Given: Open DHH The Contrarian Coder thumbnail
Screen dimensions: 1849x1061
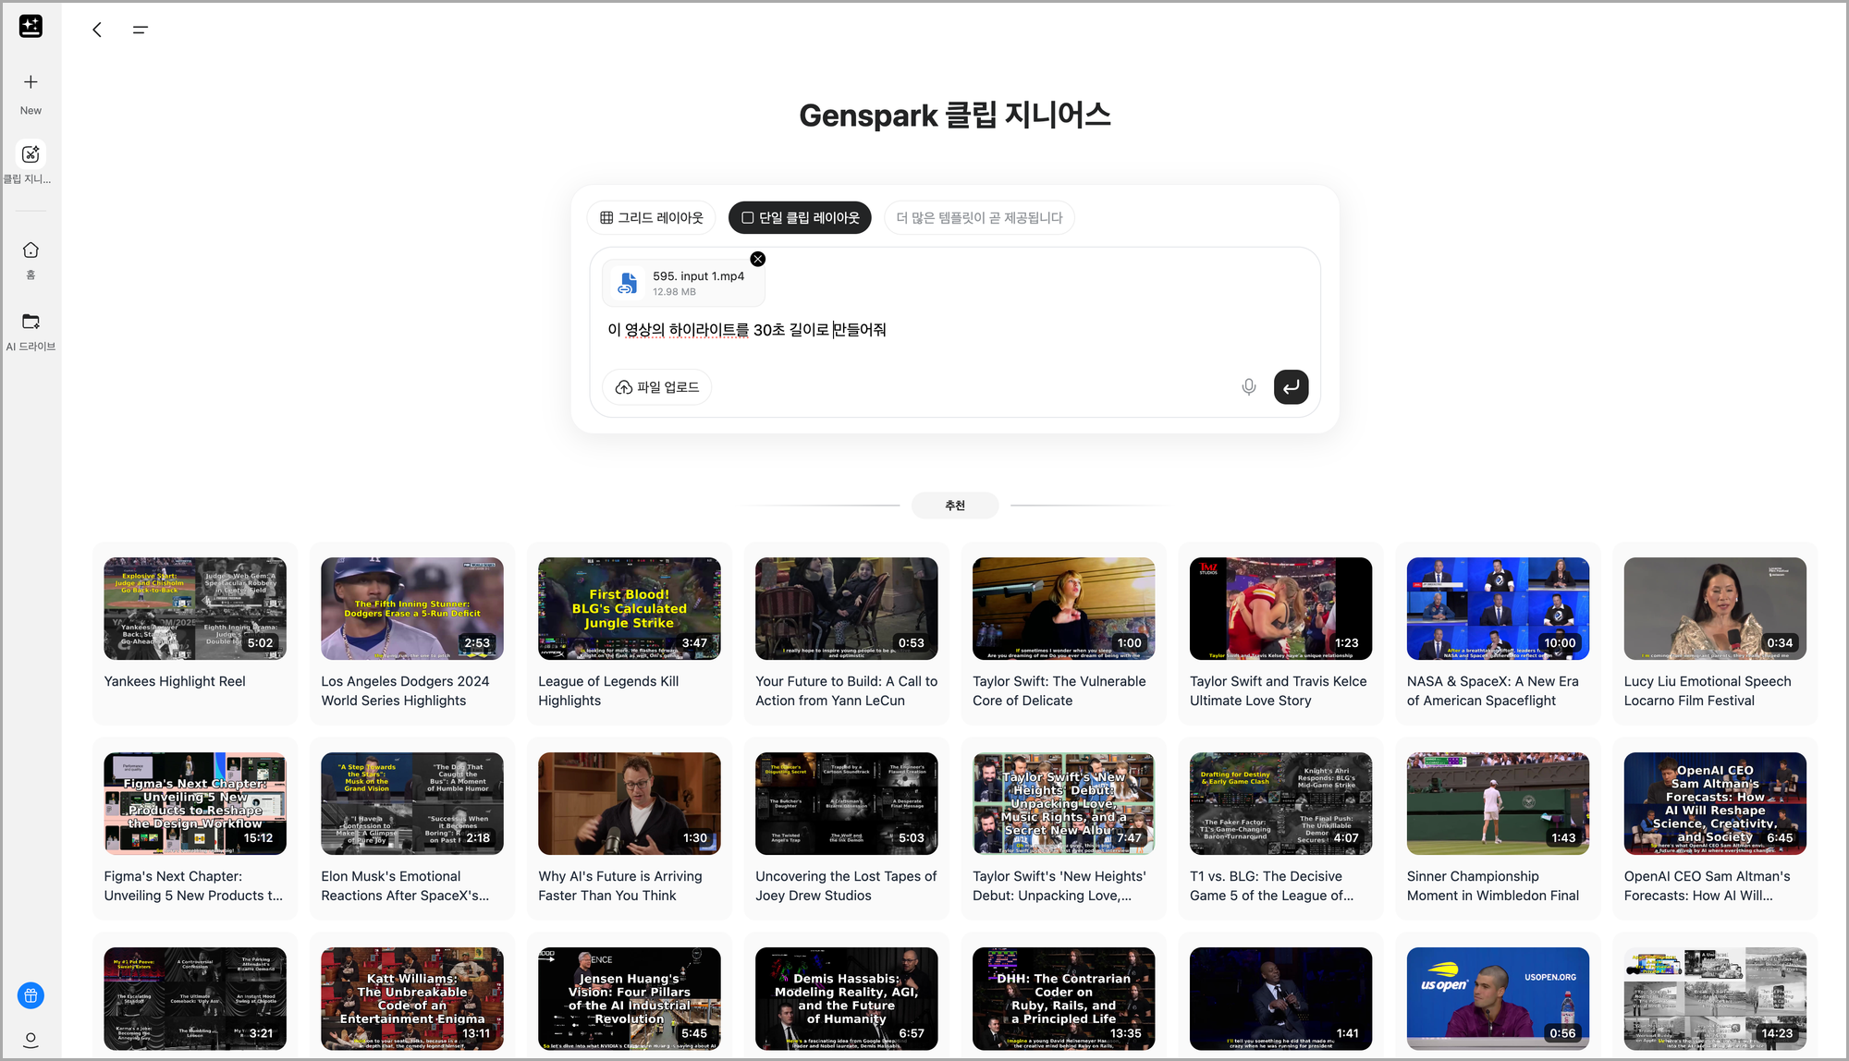Looking at the screenshot, I should (x=1064, y=998).
